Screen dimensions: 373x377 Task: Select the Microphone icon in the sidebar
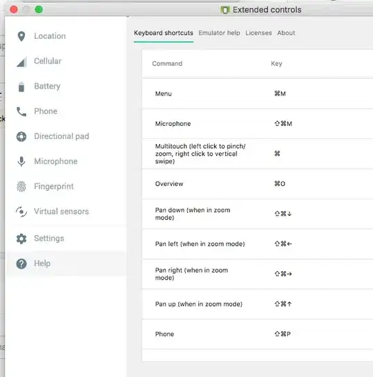point(21,162)
